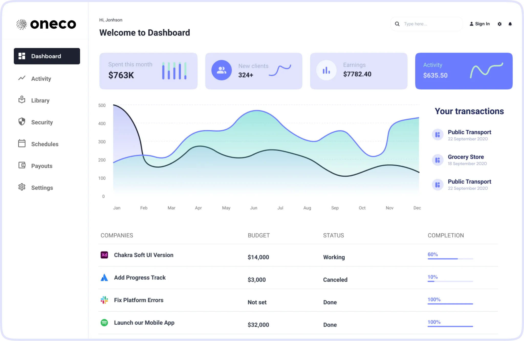Screen dimensions: 524x341
Task: Select the Public Transport transaction entry
Action: (469, 135)
